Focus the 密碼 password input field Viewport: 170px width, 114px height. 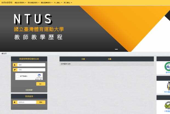click(31, 70)
